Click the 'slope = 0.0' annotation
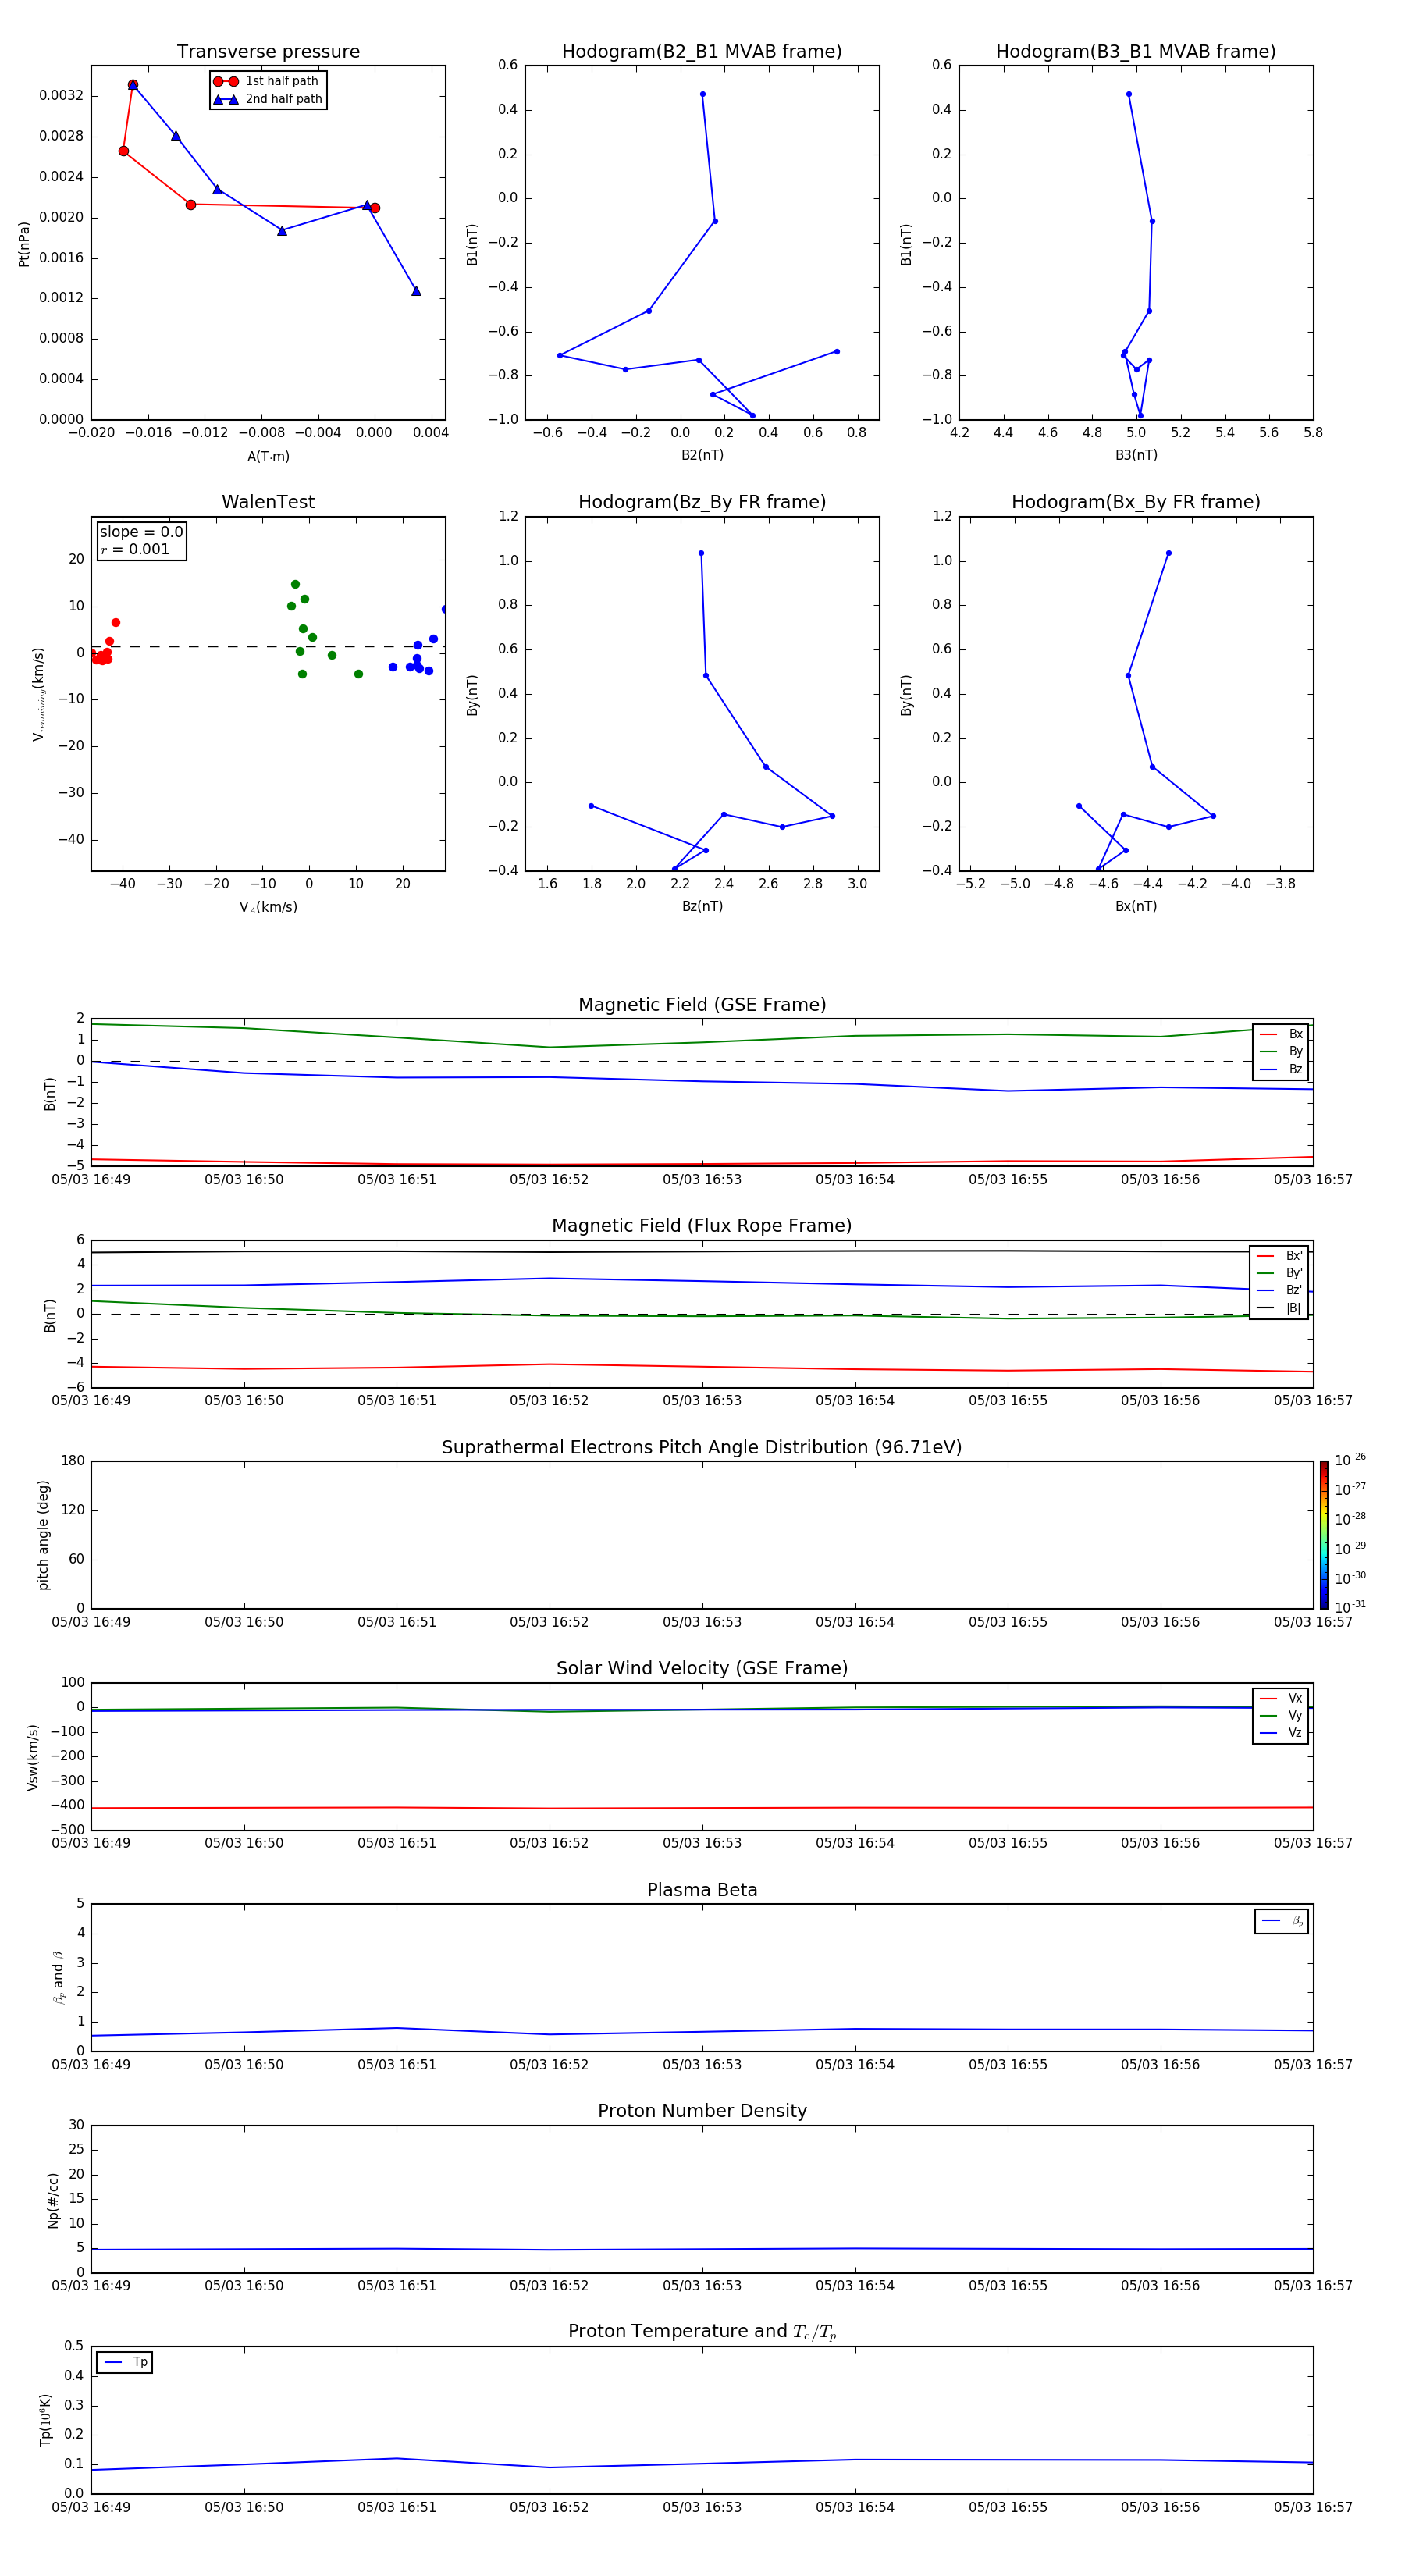Screen dimensions: 1405x2576 point(141,532)
